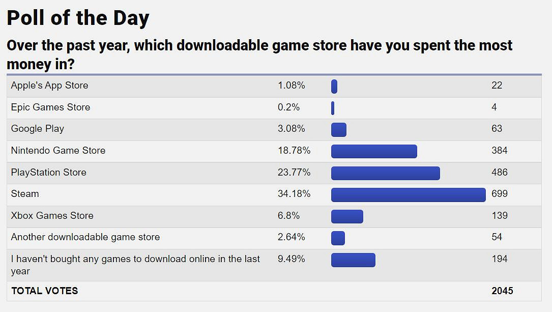Viewport: 552px width, 312px height.
Task: Click the Steam results bar
Action: (408, 195)
